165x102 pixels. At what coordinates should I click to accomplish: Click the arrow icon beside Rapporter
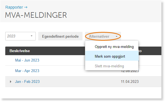pyautogui.click(x=26, y=7)
